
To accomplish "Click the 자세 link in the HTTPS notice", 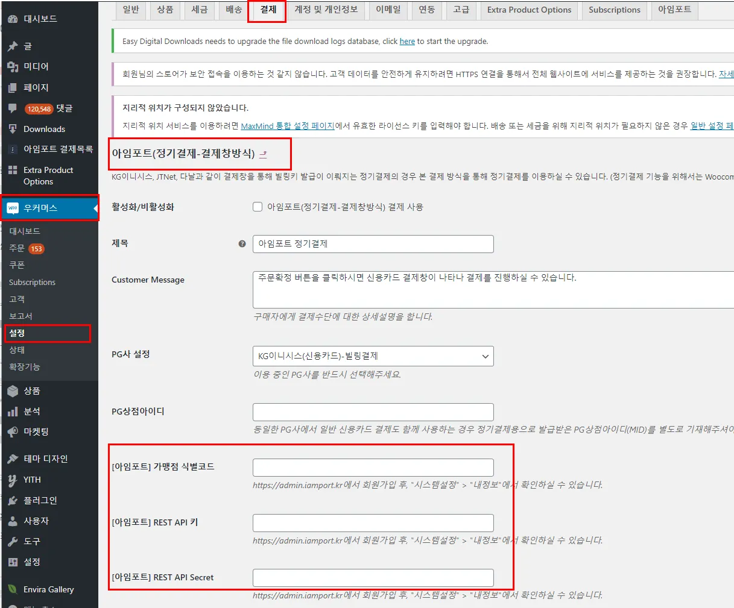I will 726,74.
